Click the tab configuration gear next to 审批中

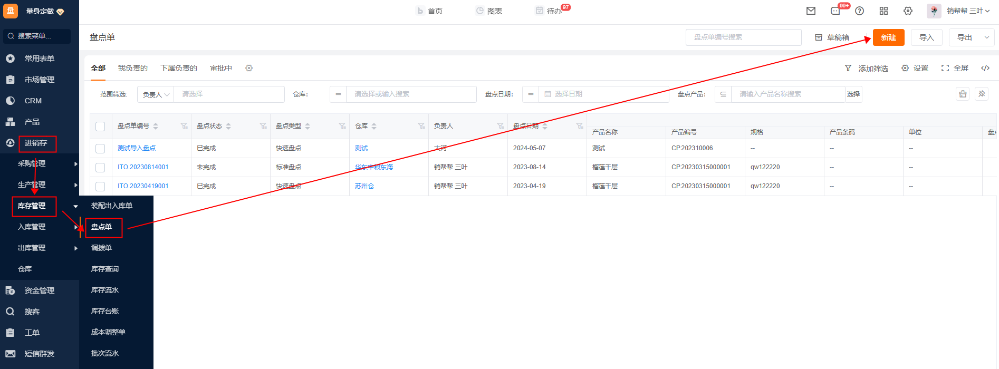coord(249,68)
